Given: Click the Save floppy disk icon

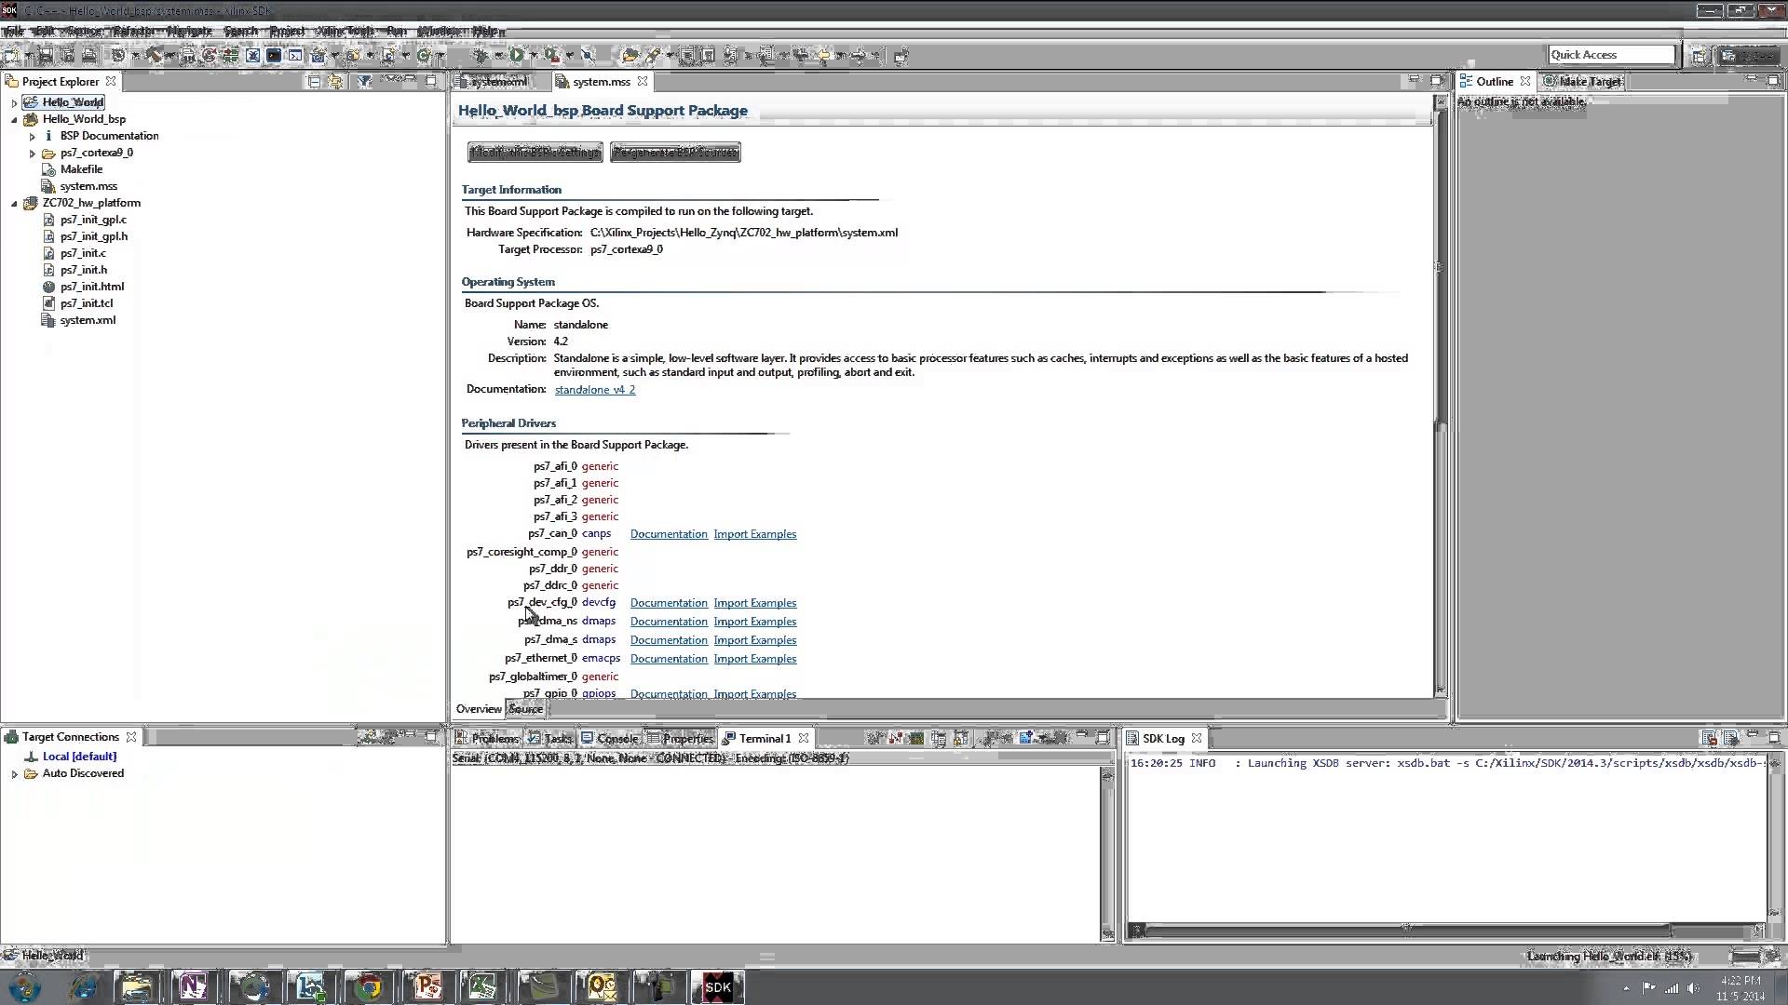Looking at the screenshot, I should pyautogui.click(x=45, y=56).
